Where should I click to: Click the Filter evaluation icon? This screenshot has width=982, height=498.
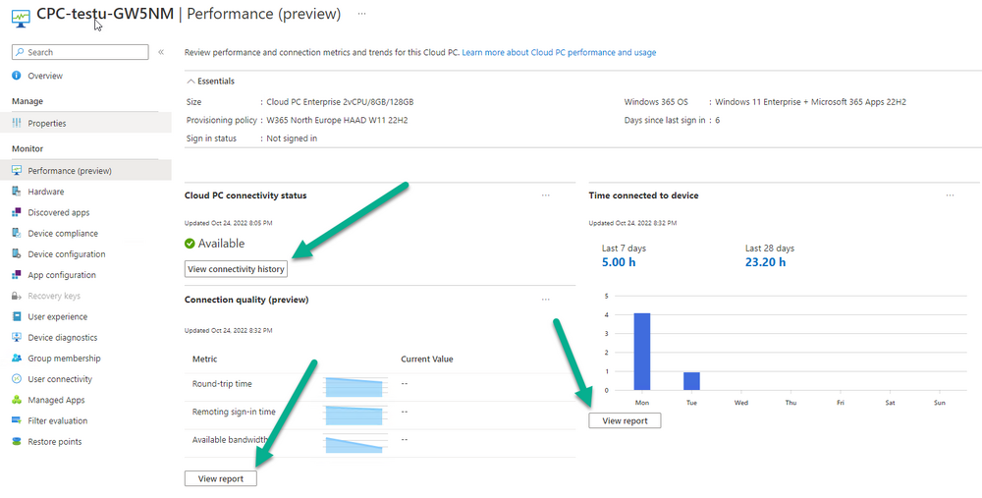[x=17, y=421]
